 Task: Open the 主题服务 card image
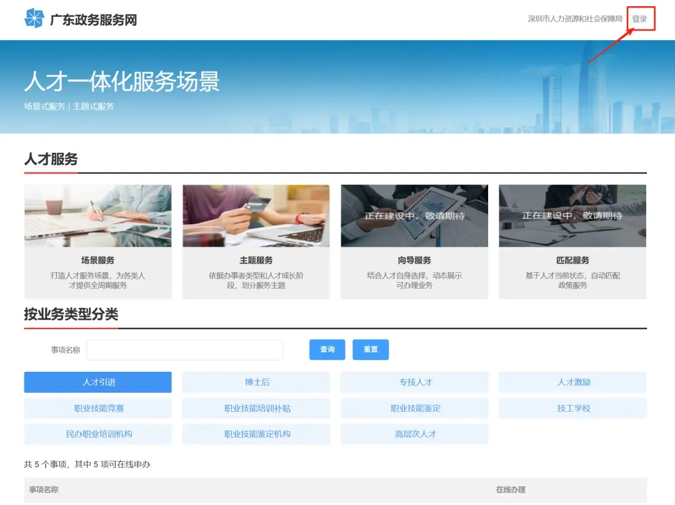256,216
